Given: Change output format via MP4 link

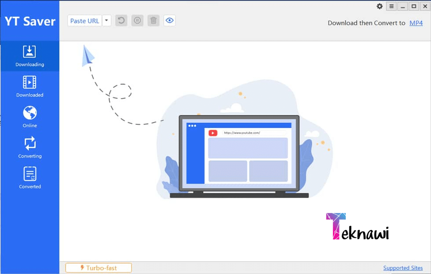Looking at the screenshot, I should pyautogui.click(x=416, y=23).
